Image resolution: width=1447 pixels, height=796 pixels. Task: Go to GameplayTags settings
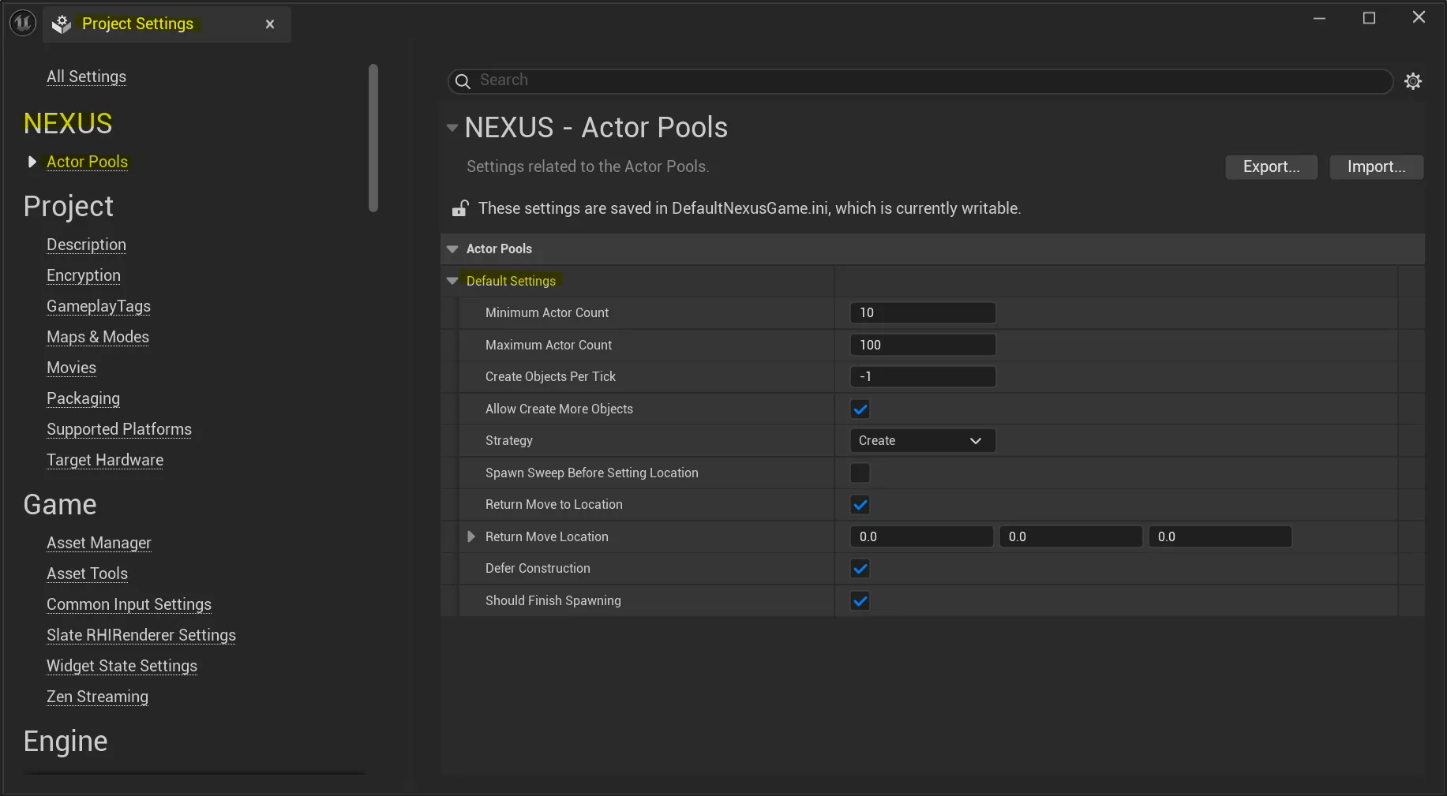(x=99, y=306)
